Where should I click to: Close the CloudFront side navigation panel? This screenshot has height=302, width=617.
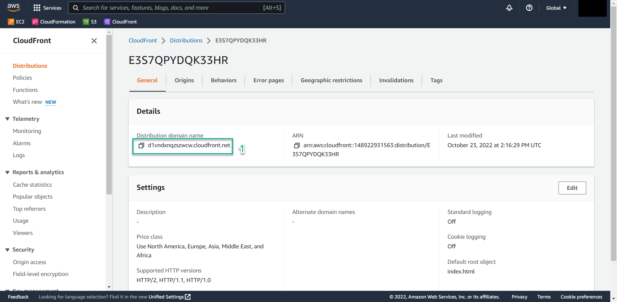[x=94, y=41]
